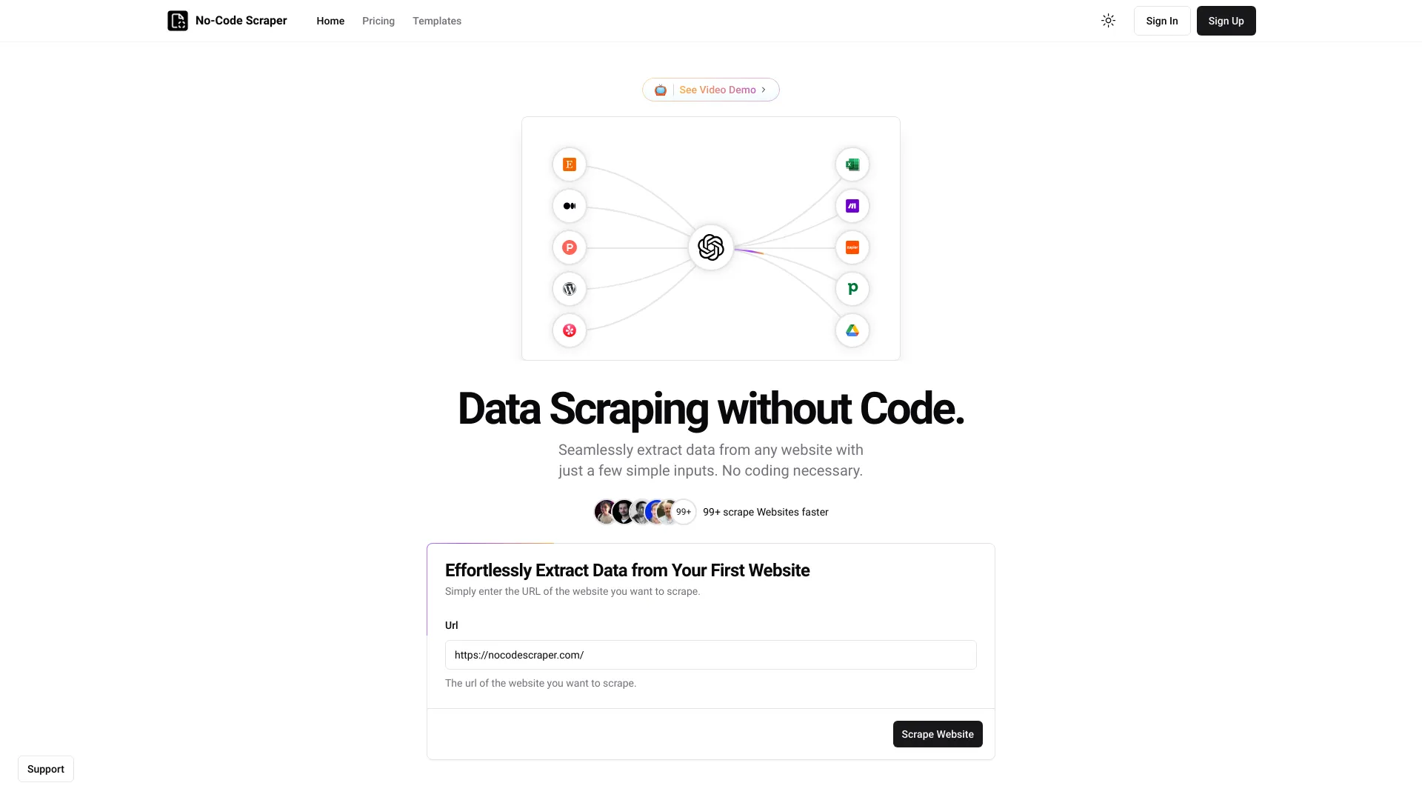Select the Templates menu item
Image resolution: width=1422 pixels, height=800 pixels.
point(436,21)
